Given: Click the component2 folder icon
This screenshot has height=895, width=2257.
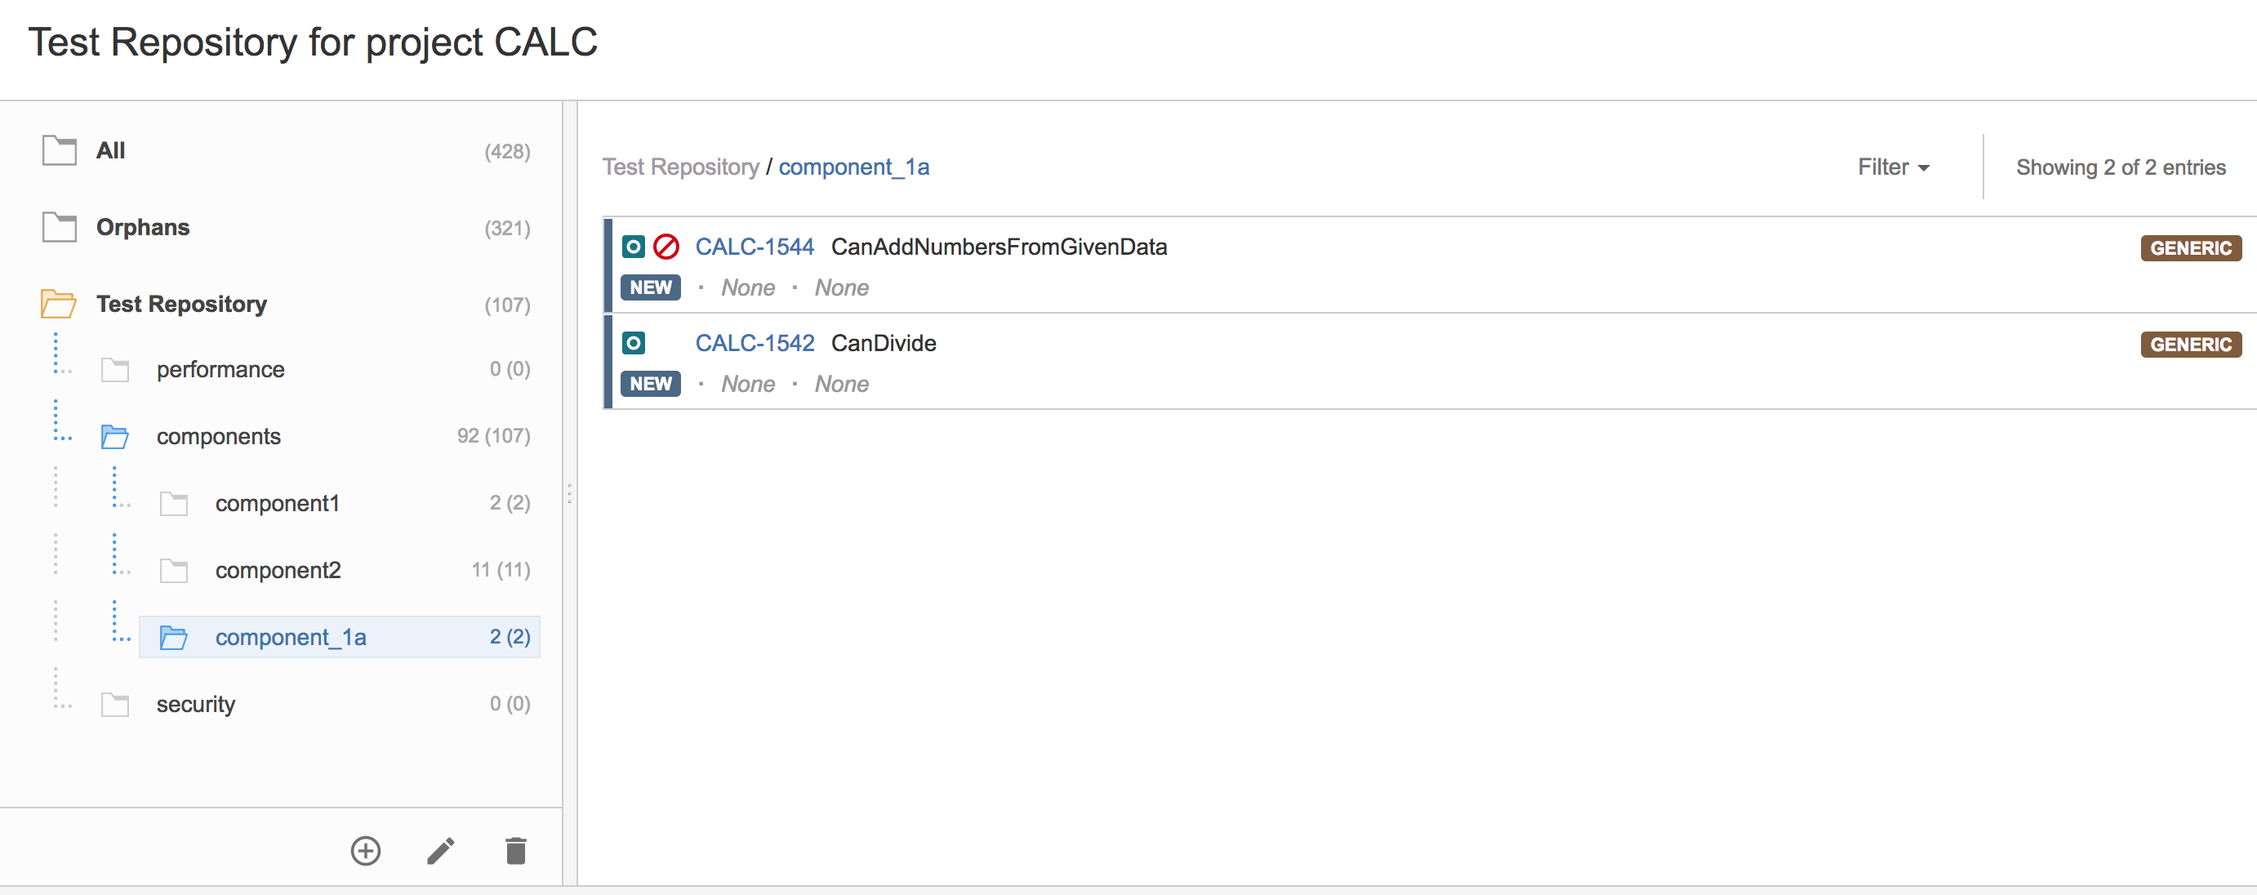Looking at the screenshot, I should (173, 571).
